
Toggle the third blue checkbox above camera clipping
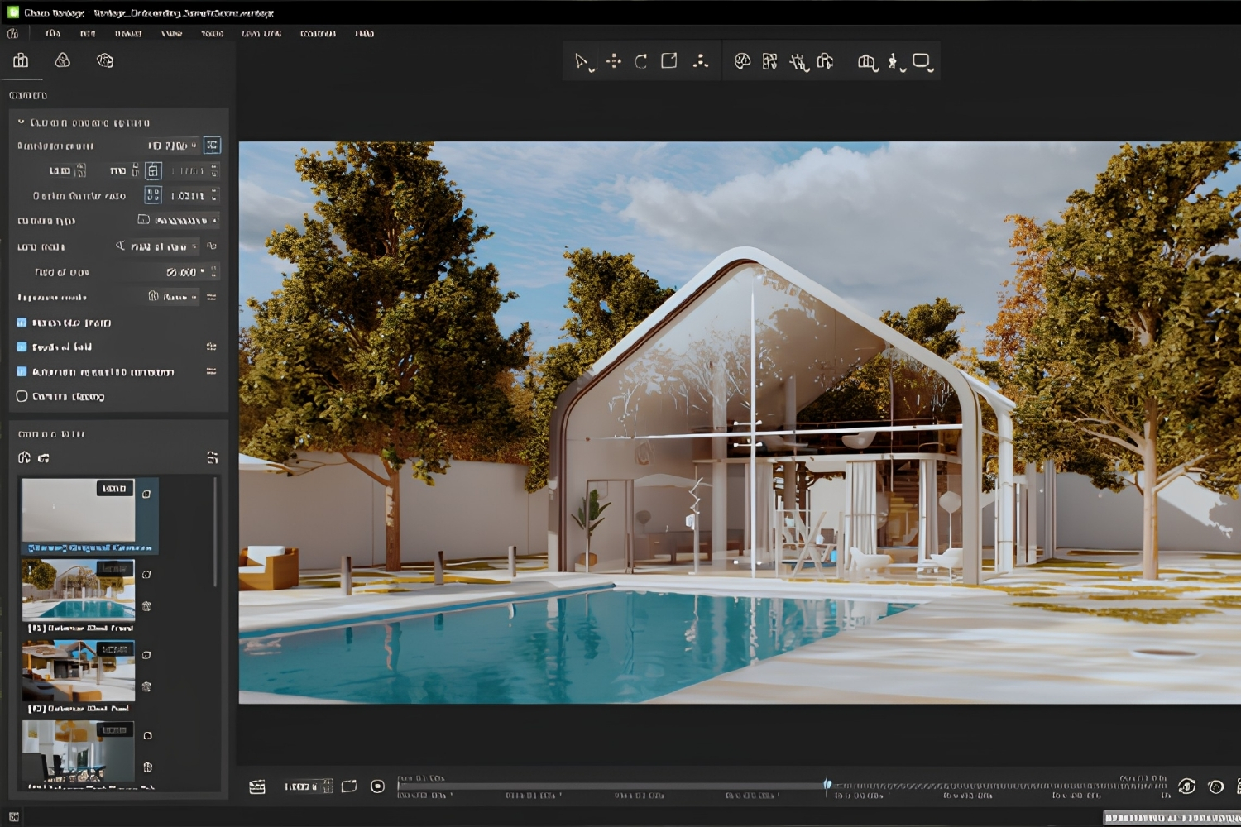(x=22, y=372)
